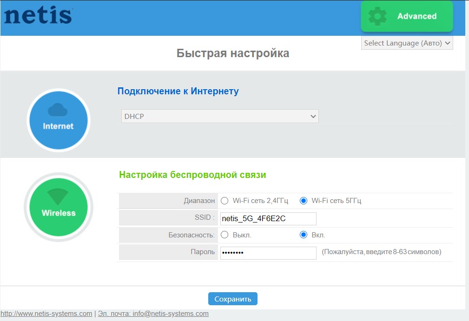469x321 pixels.
Task: Click the Подключение к Интернету heading
Action: point(178,91)
